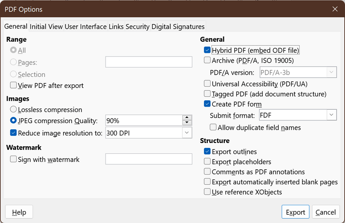Viewport: 345px width, 223px height.
Task: Open Help for PDF Options
Action: point(19,212)
